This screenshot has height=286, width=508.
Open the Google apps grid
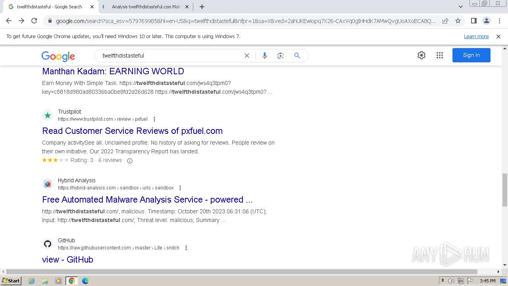[x=440, y=55]
